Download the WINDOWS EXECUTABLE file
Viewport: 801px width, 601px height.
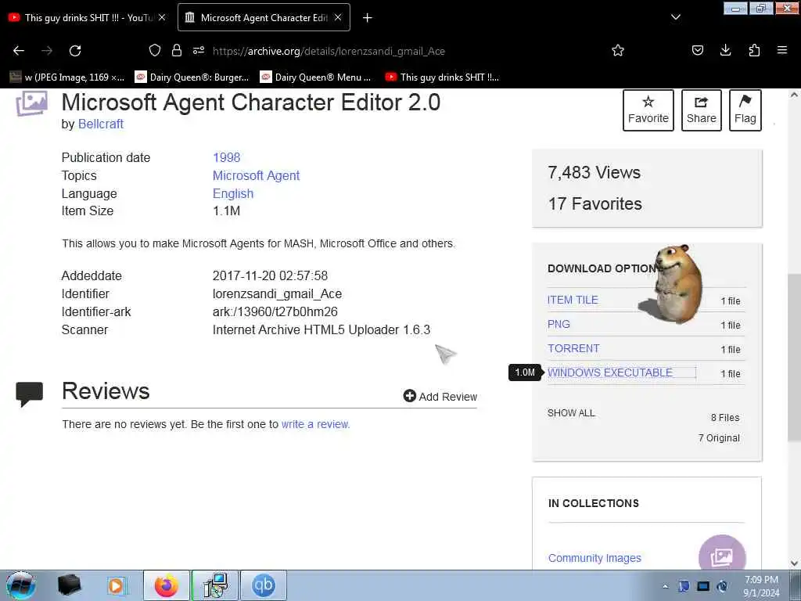(x=610, y=372)
